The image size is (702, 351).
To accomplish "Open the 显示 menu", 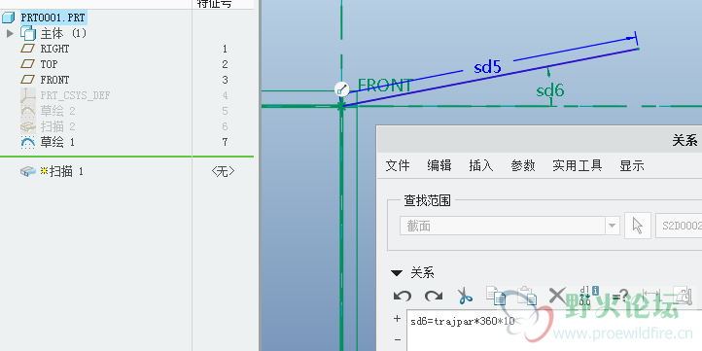I will click(x=632, y=165).
